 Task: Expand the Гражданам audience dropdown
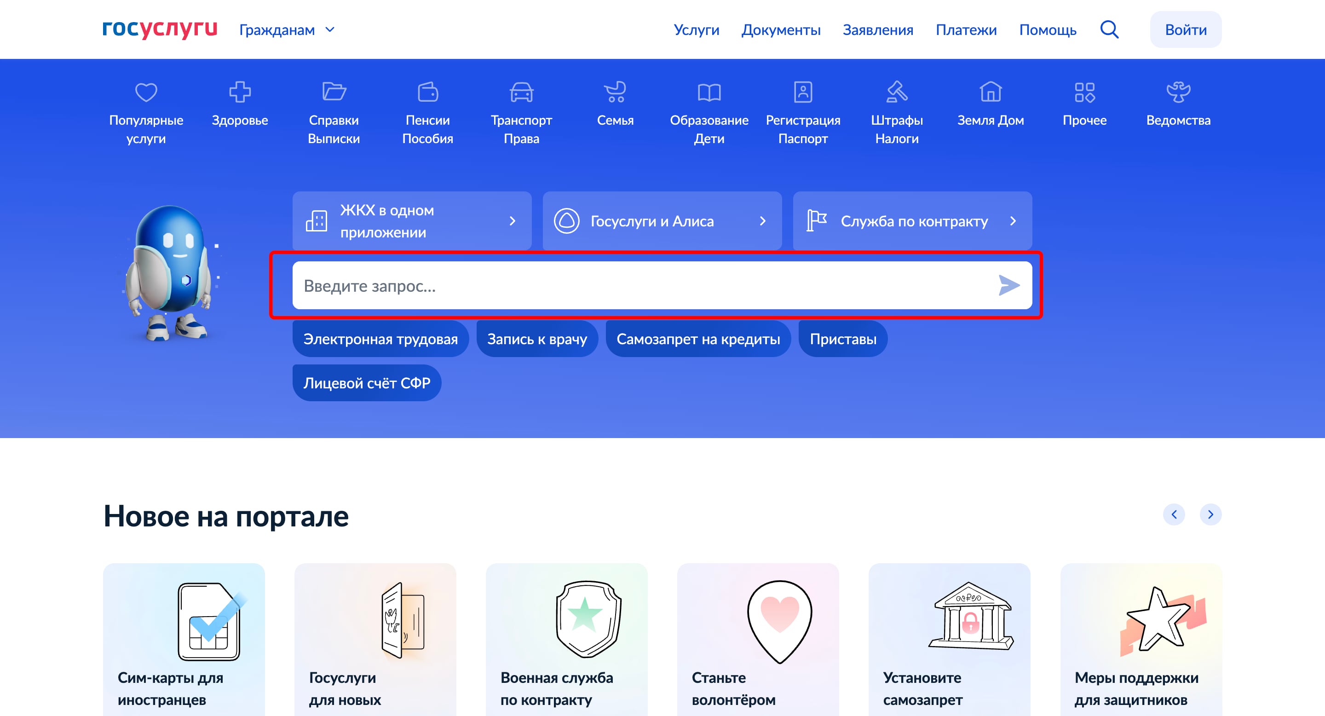(x=287, y=30)
